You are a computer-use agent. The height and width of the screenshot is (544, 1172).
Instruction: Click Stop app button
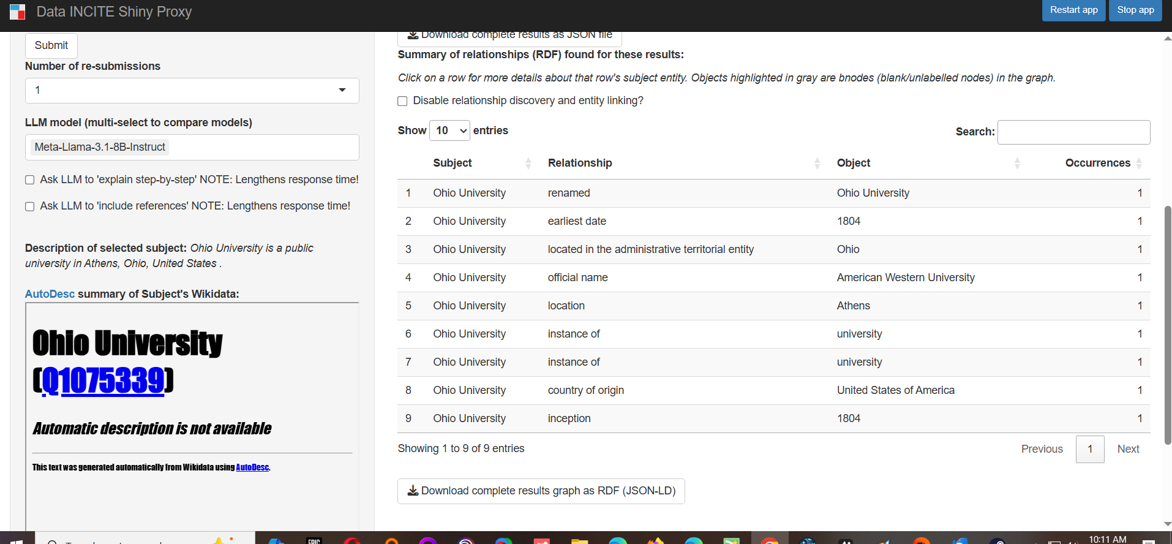1135,10
